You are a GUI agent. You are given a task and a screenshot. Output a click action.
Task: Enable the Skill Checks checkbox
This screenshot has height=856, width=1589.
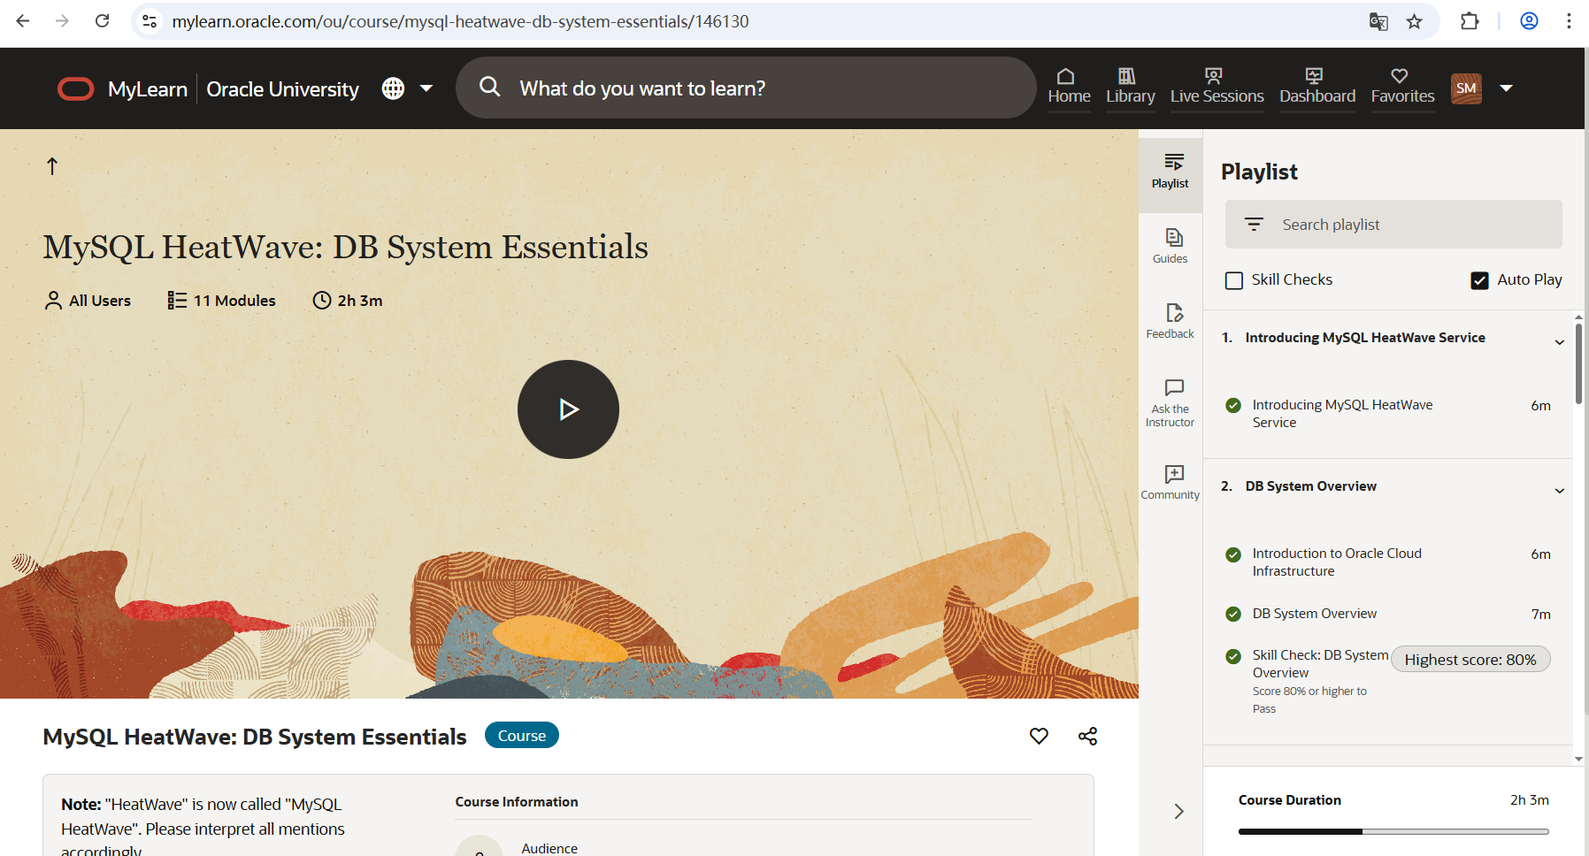[x=1234, y=280]
